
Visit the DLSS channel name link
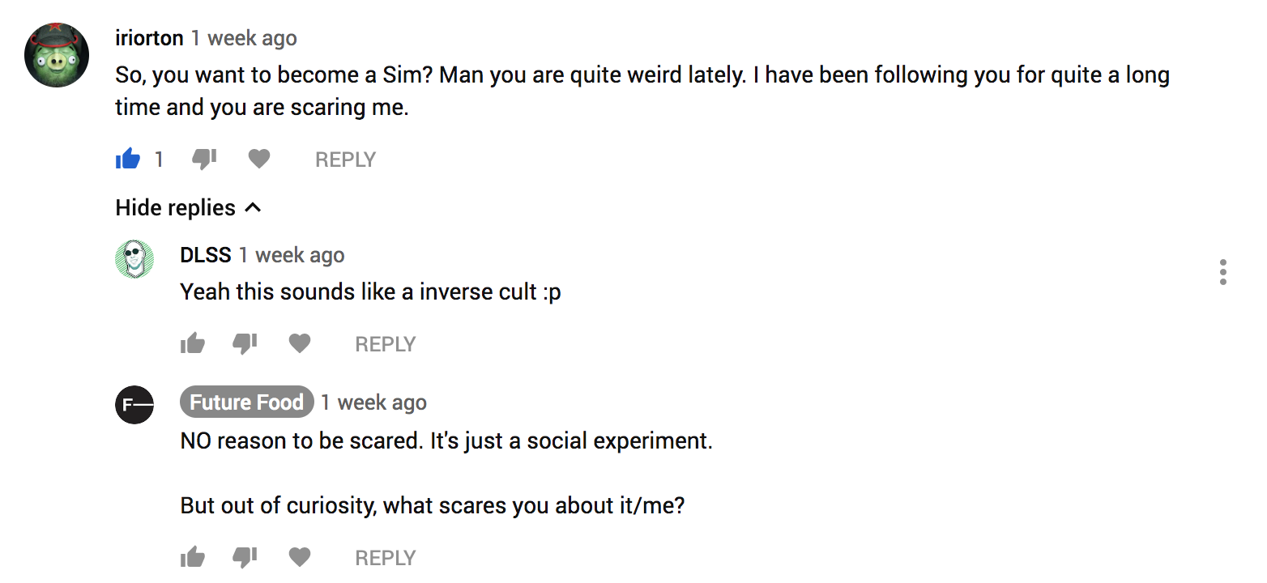[206, 255]
